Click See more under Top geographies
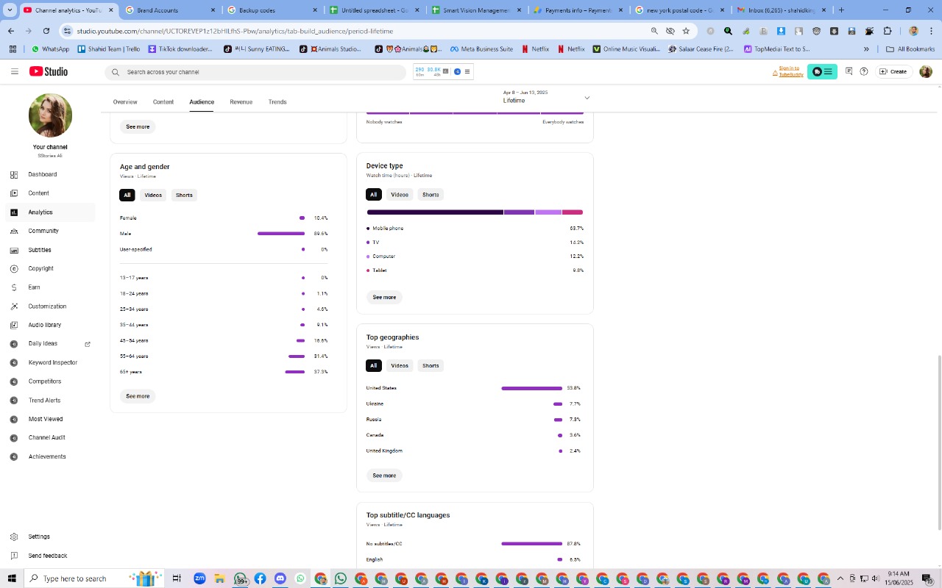Image resolution: width=942 pixels, height=588 pixels. pos(384,476)
